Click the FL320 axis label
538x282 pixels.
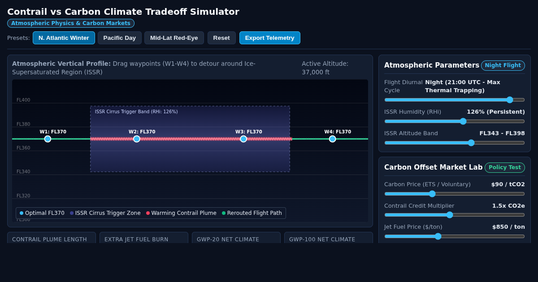point(23,196)
